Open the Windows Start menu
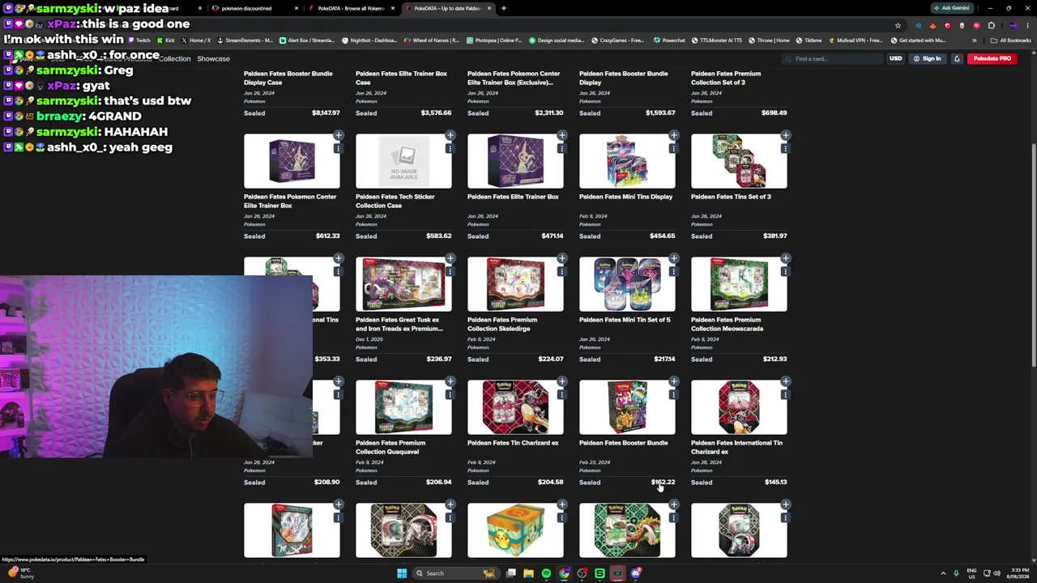 (401, 573)
